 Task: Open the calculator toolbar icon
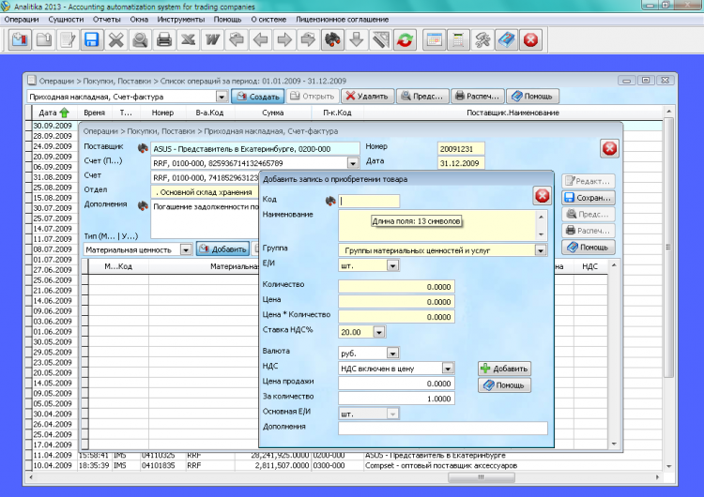click(x=458, y=40)
